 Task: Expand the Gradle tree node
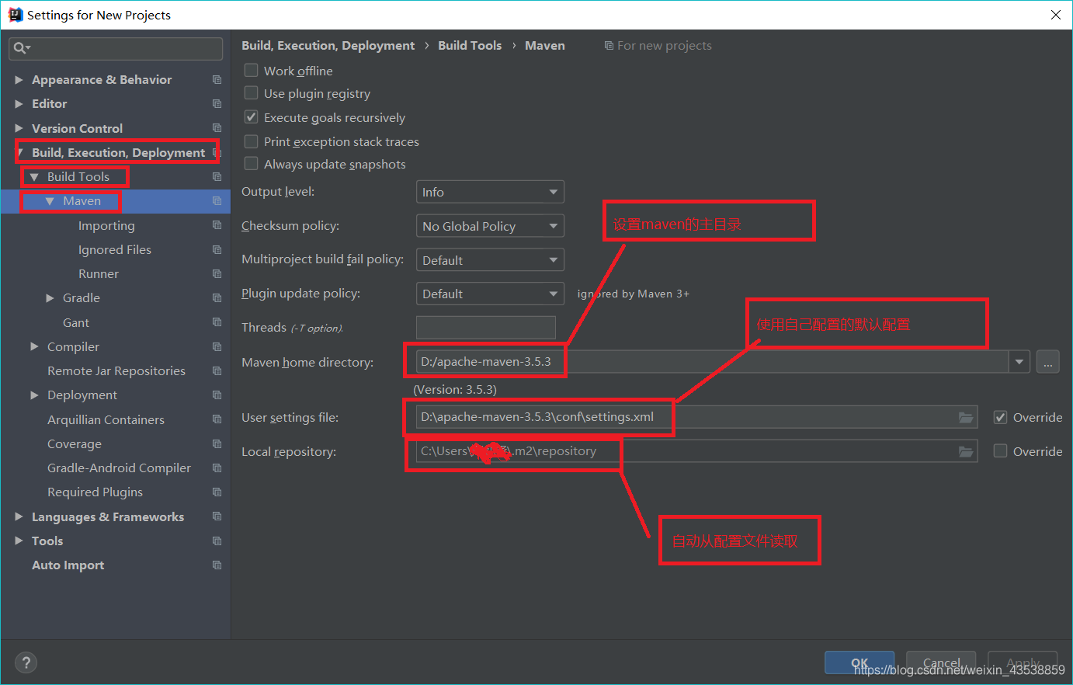click(x=50, y=298)
